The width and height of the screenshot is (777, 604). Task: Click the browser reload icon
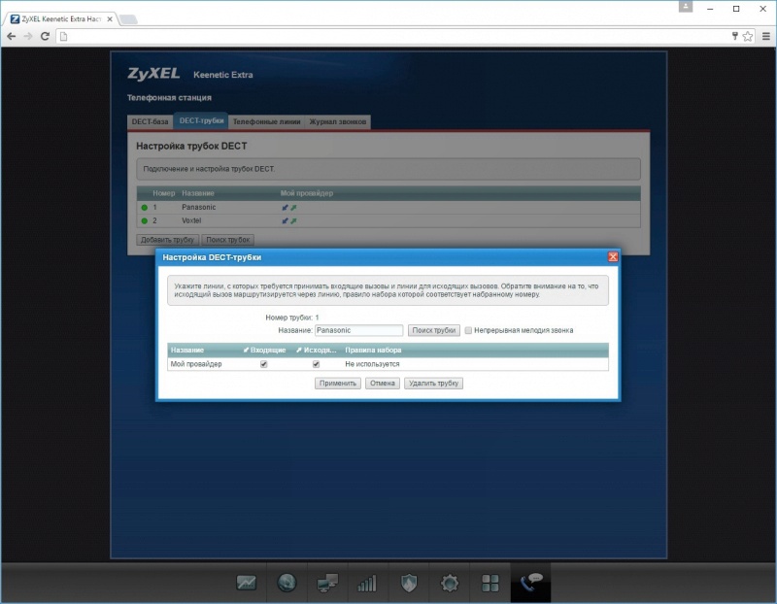(x=45, y=36)
